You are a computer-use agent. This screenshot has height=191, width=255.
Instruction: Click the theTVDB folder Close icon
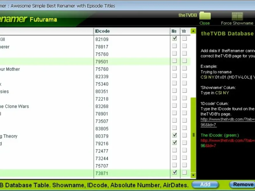(205, 16)
